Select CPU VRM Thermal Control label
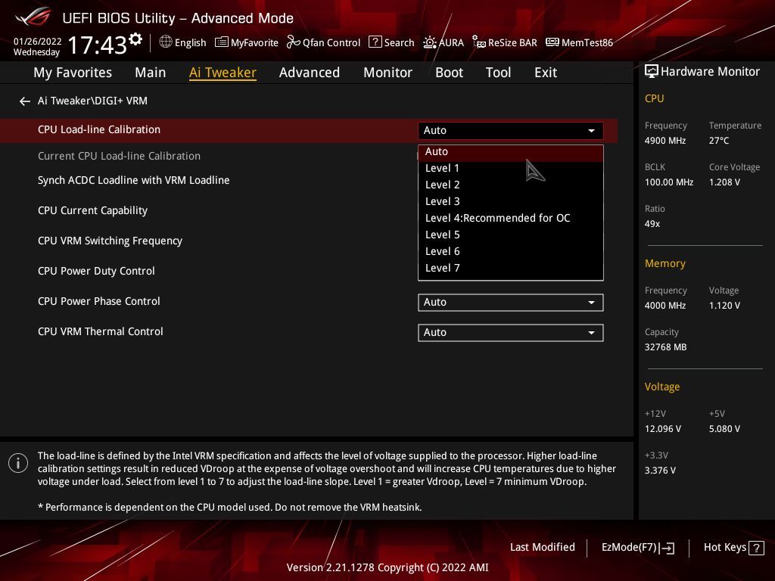This screenshot has width=775, height=581. pyautogui.click(x=101, y=331)
